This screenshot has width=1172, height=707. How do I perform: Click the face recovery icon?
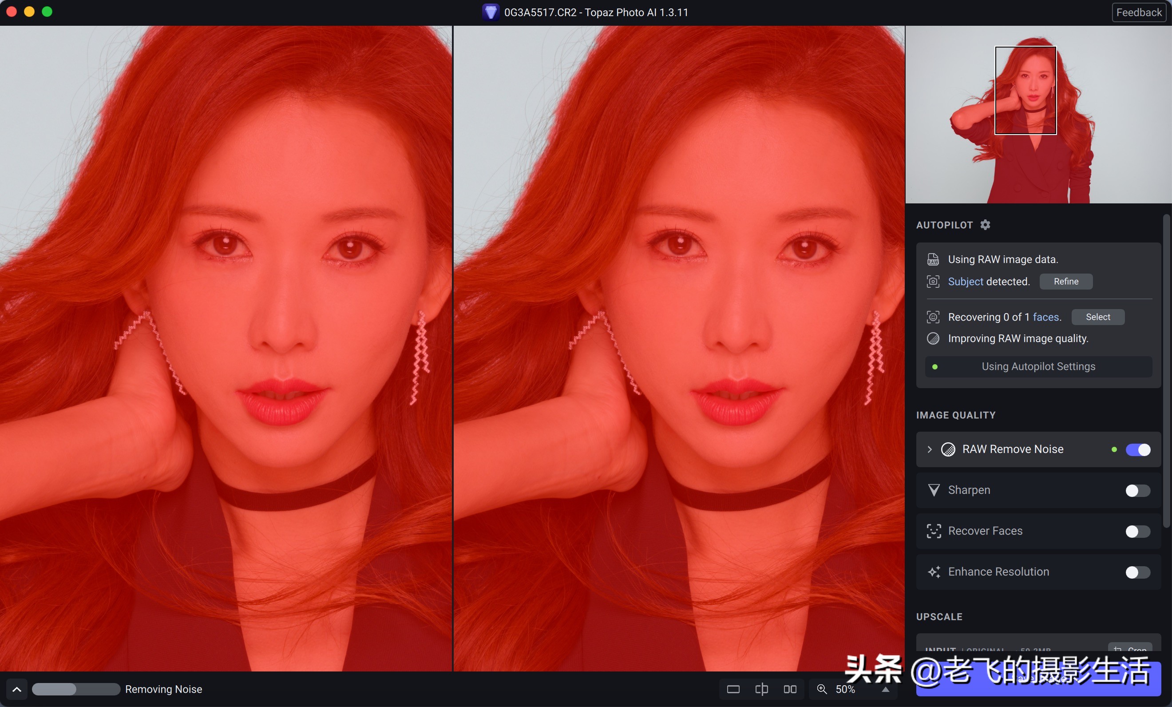pos(933,317)
